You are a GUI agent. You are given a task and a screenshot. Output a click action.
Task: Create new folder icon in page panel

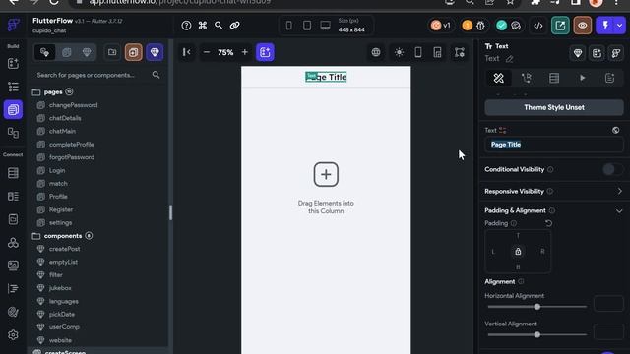point(112,52)
